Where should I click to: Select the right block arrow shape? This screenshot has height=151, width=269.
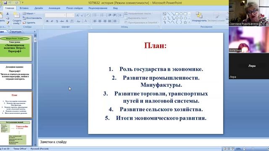coord(177,18)
